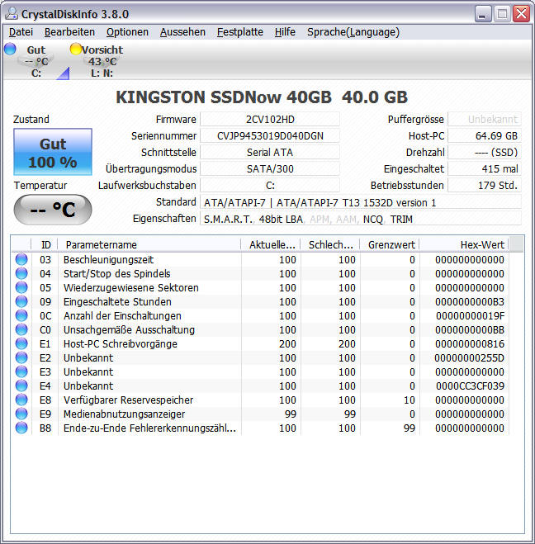Click the Übertragungsmodus field SATA/300
535x544 pixels.
[270, 169]
